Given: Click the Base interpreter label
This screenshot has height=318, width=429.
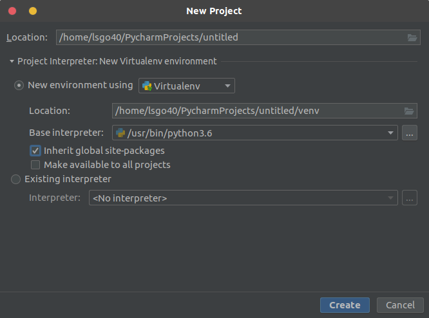Looking at the screenshot, I should tap(66, 133).
